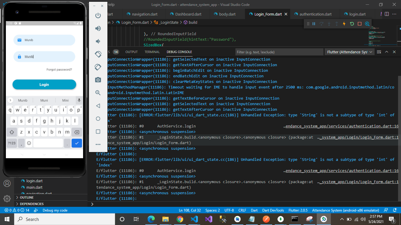Open the Manage gear in activity bar
The height and width of the screenshot is (225, 401).
pyautogui.click(x=7, y=198)
